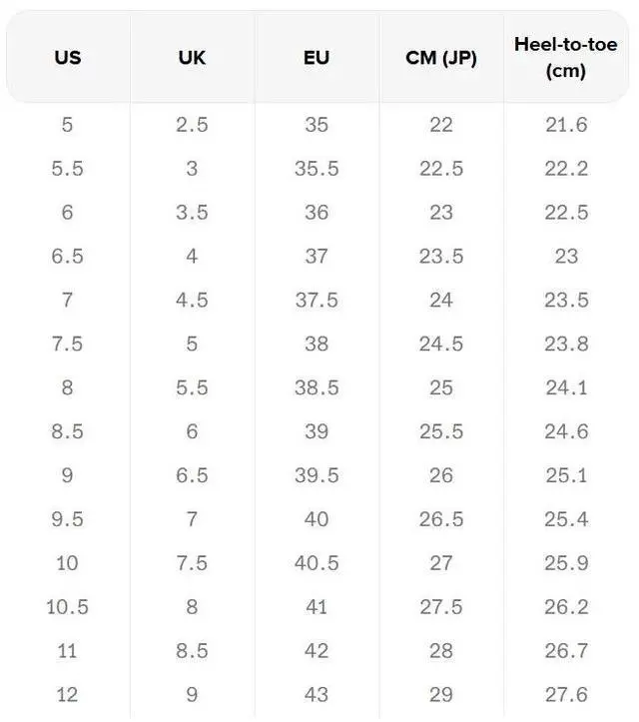Select the 27.6 heel-to-toe value
The height and width of the screenshot is (722, 639).
(566, 695)
